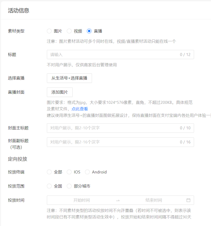Viewport: 211px width, 226px height.
Task: Focus the 标题 input field
Action: pos(120,55)
